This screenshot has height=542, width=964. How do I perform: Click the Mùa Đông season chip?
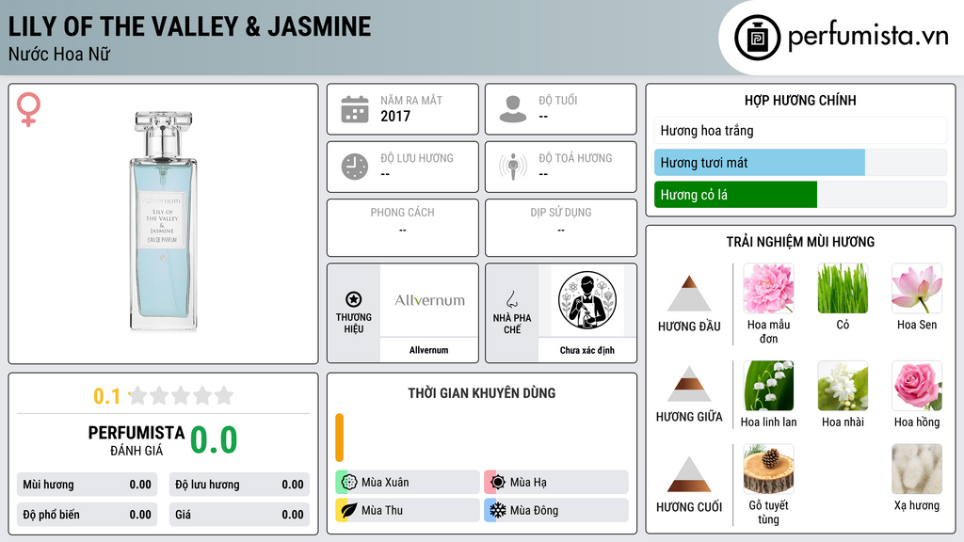click(x=556, y=510)
